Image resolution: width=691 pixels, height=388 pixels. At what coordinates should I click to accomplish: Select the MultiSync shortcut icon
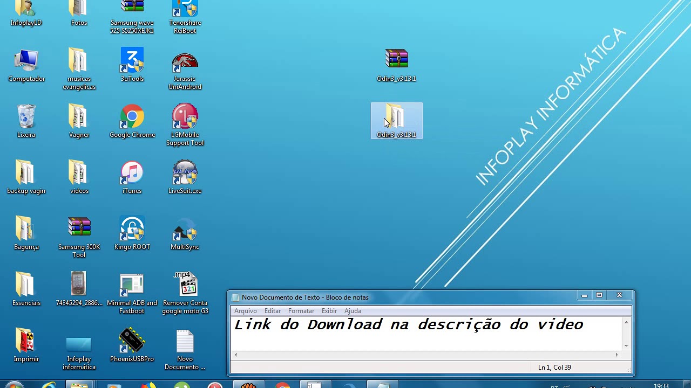[x=185, y=234]
